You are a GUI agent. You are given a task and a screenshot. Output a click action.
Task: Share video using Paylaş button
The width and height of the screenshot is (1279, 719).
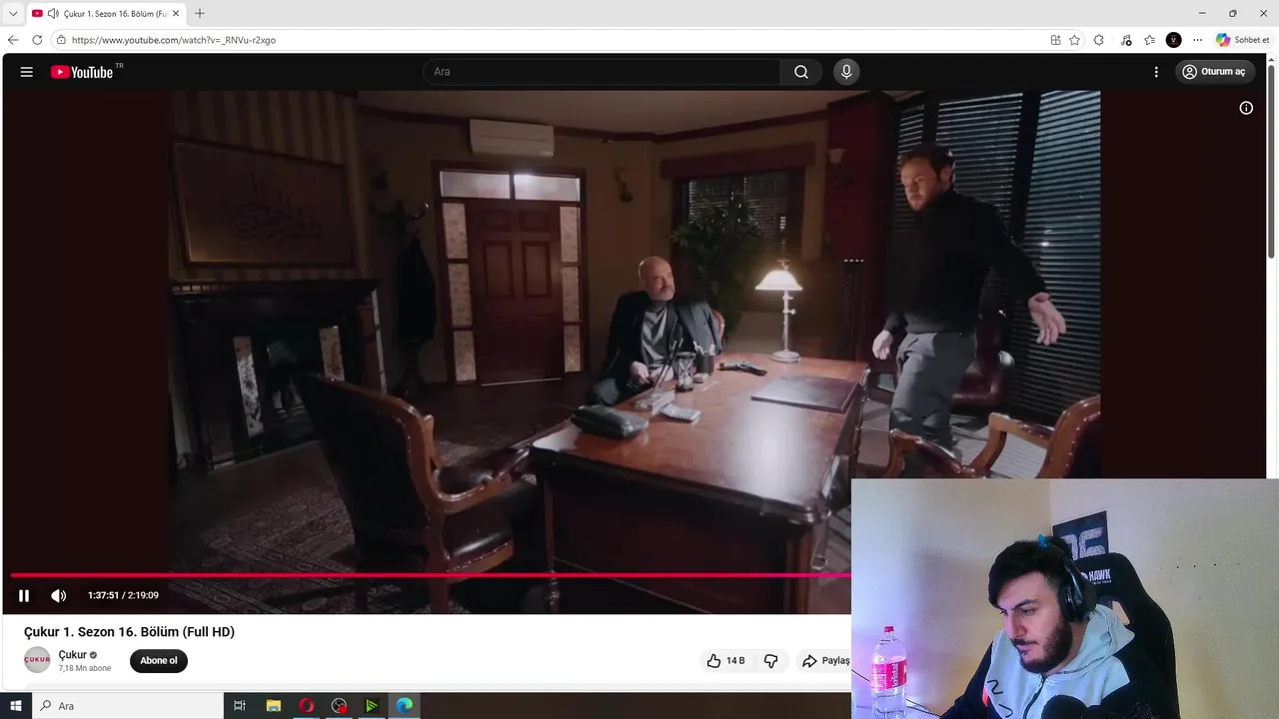[x=824, y=660]
